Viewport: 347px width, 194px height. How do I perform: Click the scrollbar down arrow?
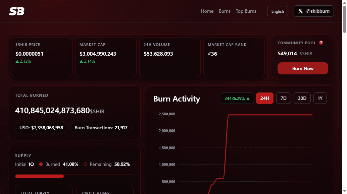[344, 191]
